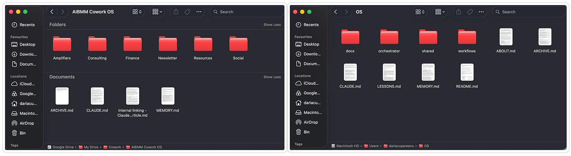571x156 pixels.
Task: Select MEMORY.md in AIBMM Cowork OS window
Action: (168, 96)
